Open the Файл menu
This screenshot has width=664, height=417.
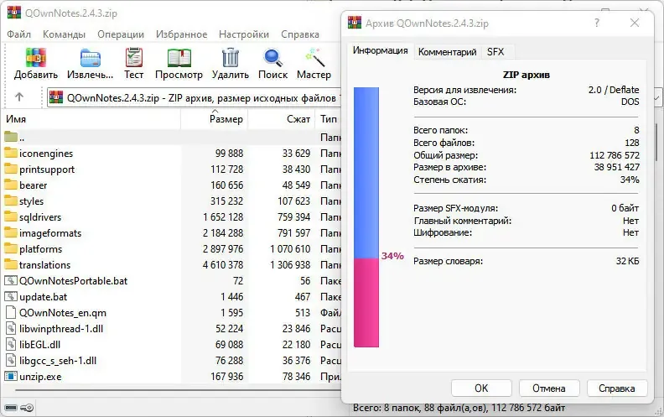pyautogui.click(x=18, y=34)
